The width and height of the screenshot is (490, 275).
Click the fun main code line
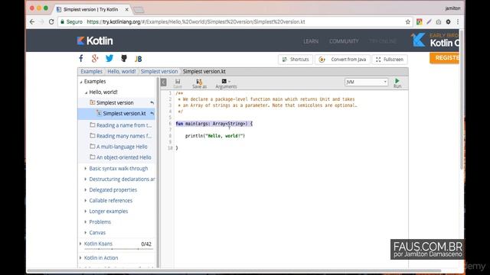pos(214,124)
